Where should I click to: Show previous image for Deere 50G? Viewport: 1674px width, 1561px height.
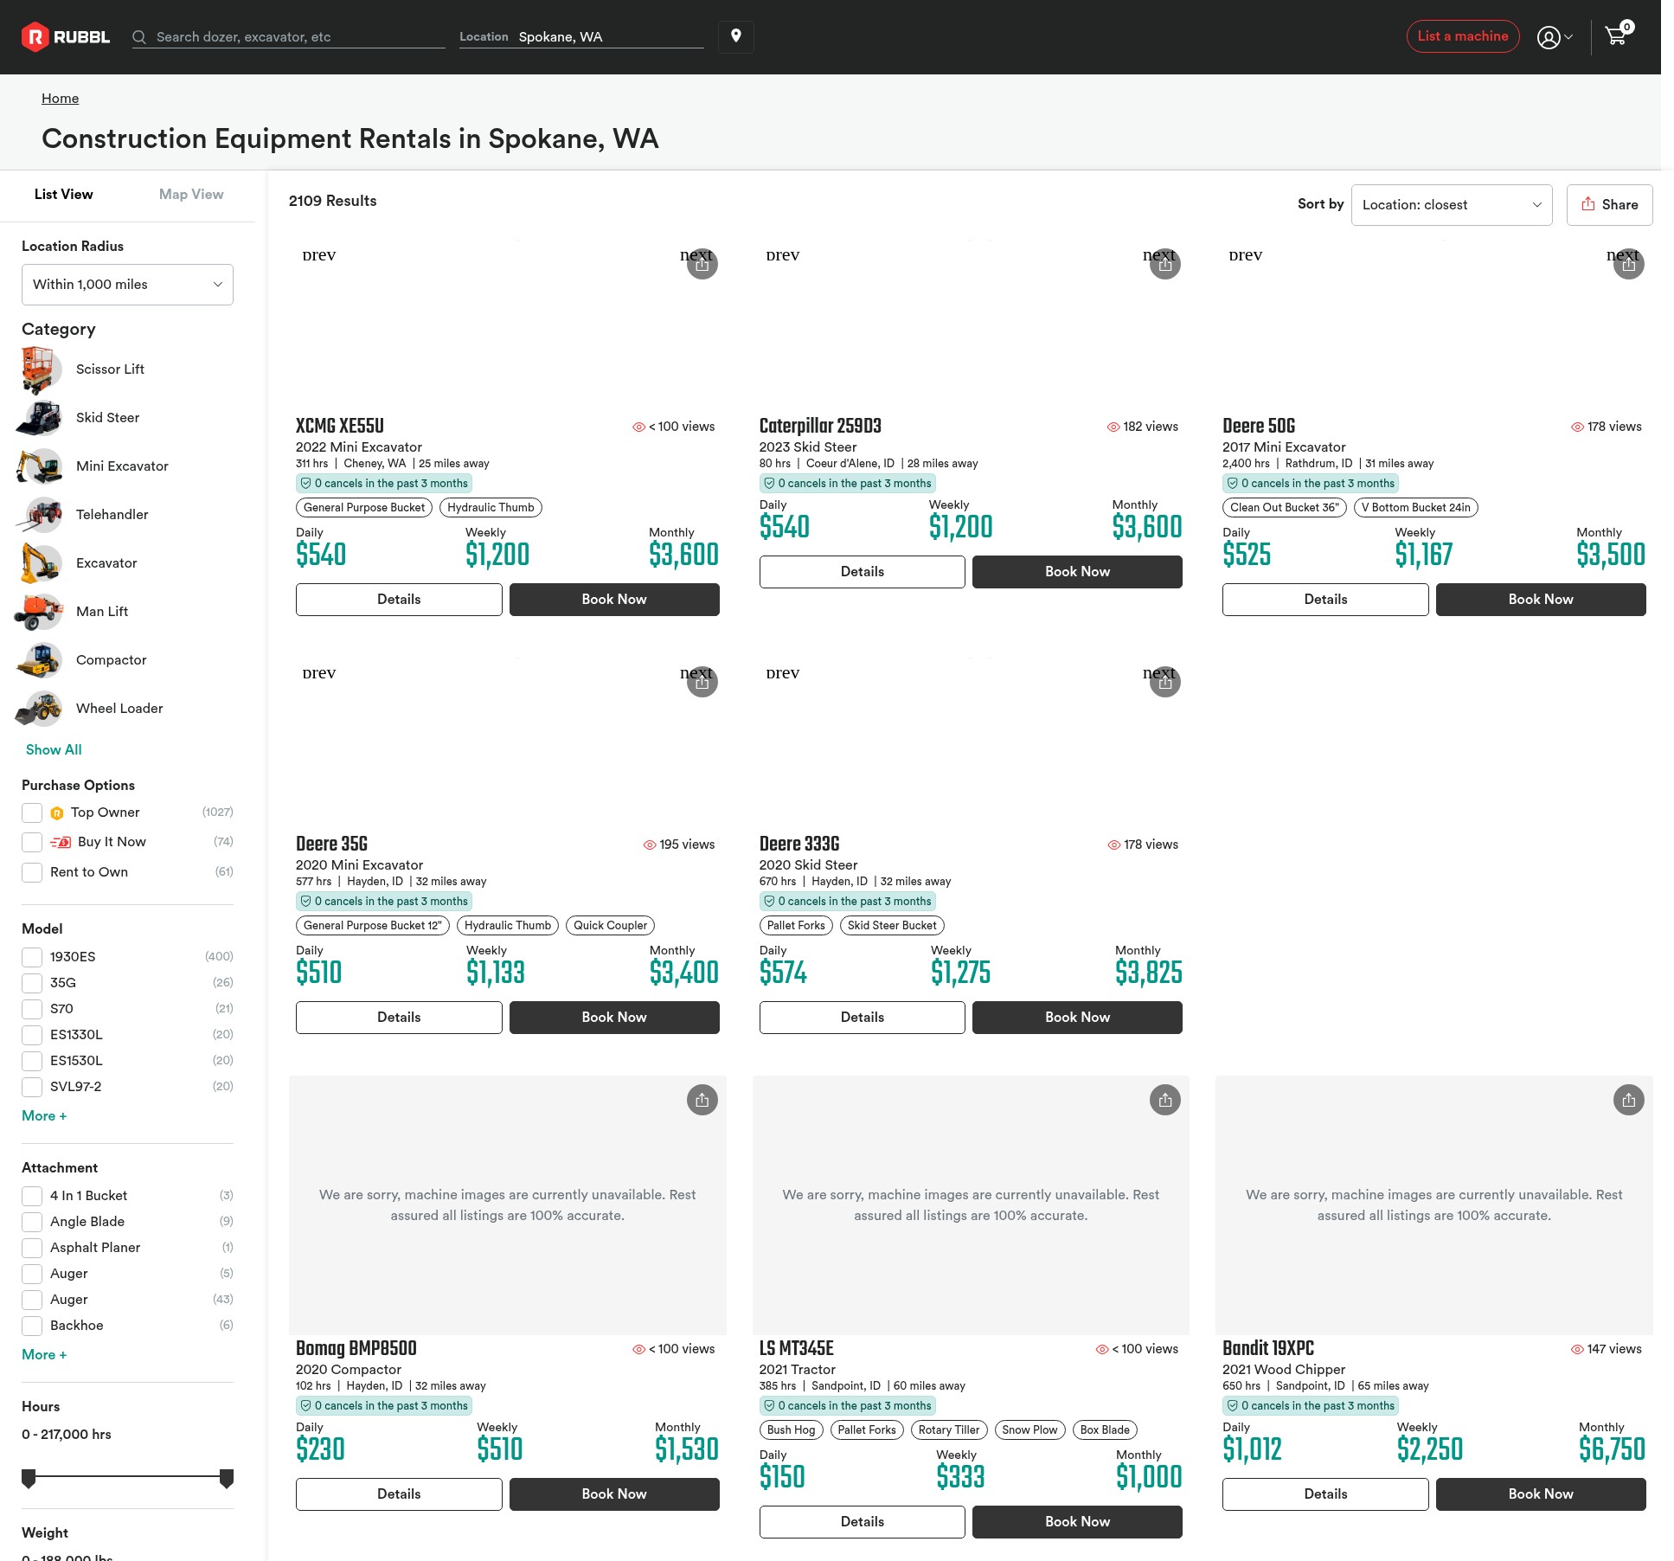tap(1245, 255)
